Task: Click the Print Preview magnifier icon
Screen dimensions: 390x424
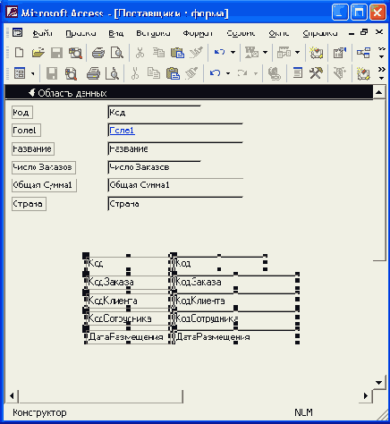Action: 117,53
